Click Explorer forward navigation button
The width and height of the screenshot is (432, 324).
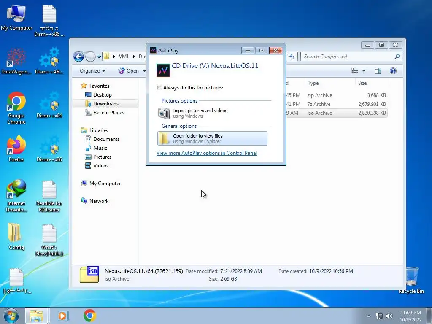point(90,57)
